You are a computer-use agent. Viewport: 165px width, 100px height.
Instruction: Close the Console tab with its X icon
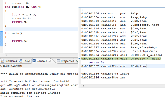point(50,61)
